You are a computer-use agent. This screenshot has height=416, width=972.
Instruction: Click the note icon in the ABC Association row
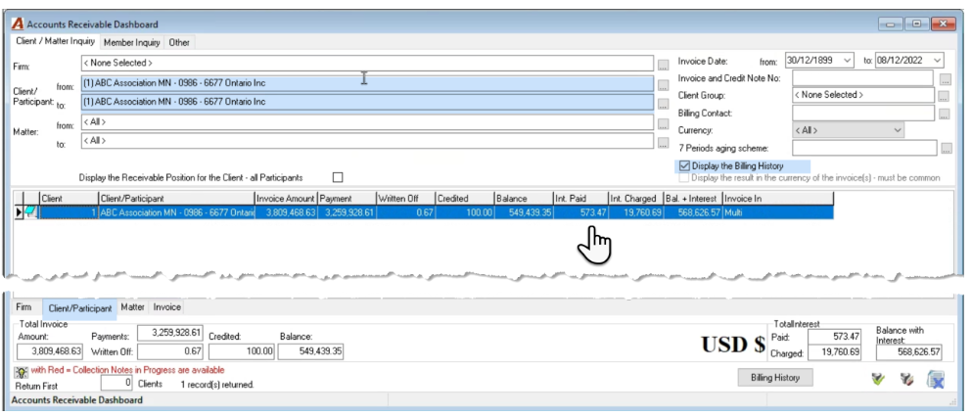pyautogui.click(x=29, y=212)
